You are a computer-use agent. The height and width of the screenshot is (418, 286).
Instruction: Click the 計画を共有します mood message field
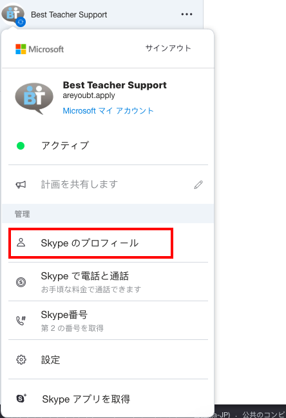[x=108, y=184]
